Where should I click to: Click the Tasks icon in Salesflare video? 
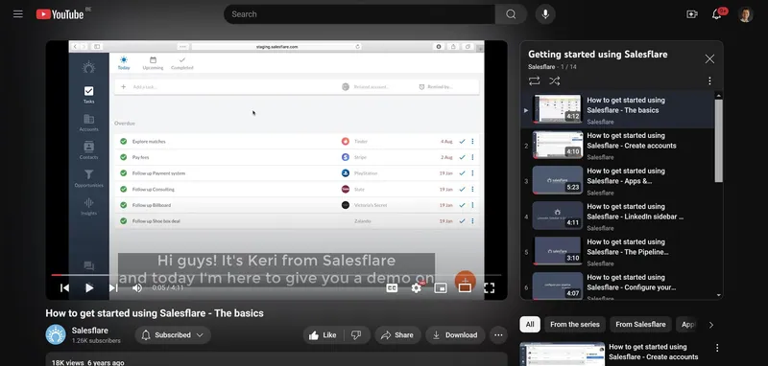(x=88, y=95)
